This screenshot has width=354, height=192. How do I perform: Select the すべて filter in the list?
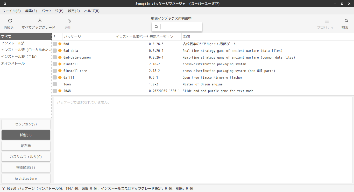point(26,36)
